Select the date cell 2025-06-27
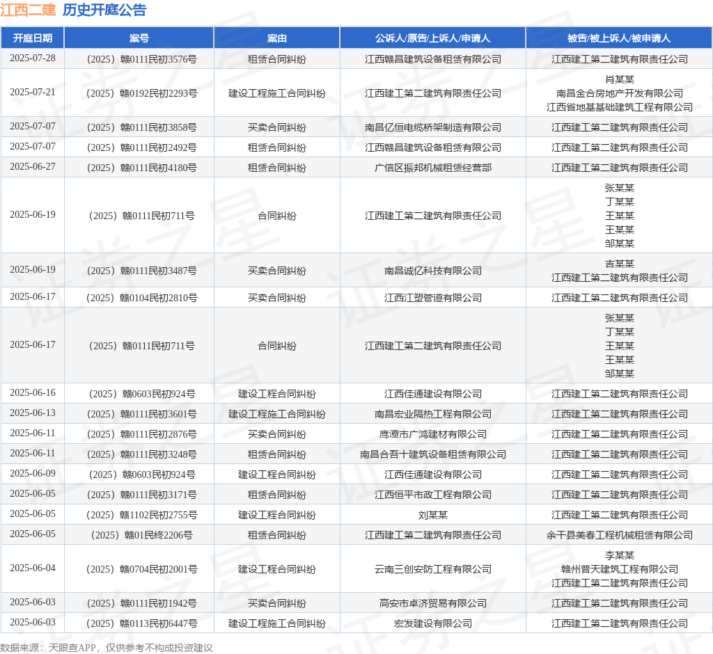The width and height of the screenshot is (713, 654). tap(33, 167)
